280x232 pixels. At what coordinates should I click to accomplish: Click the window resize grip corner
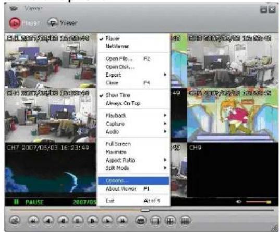pyautogui.click(x=274, y=228)
